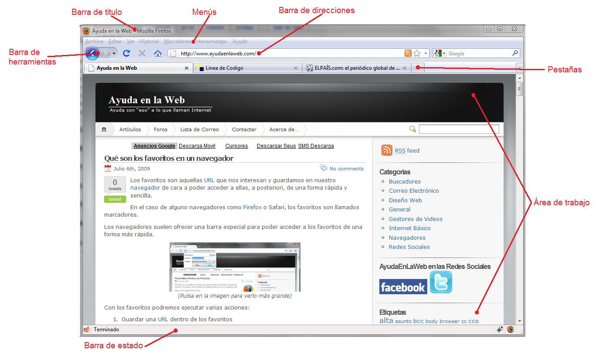Viewport: 603px width, 357px height.
Task: Click the green tweet button
Action: (x=115, y=199)
